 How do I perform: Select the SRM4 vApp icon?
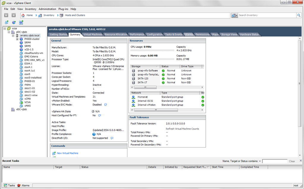(x=21, y=42)
